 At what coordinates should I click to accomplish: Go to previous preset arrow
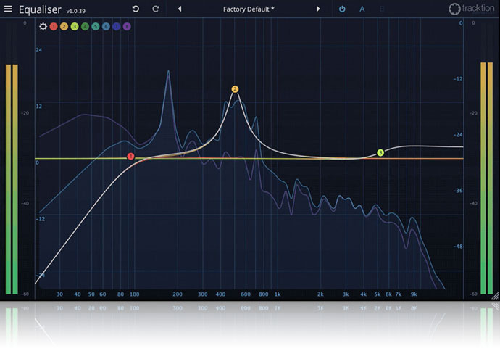point(180,9)
